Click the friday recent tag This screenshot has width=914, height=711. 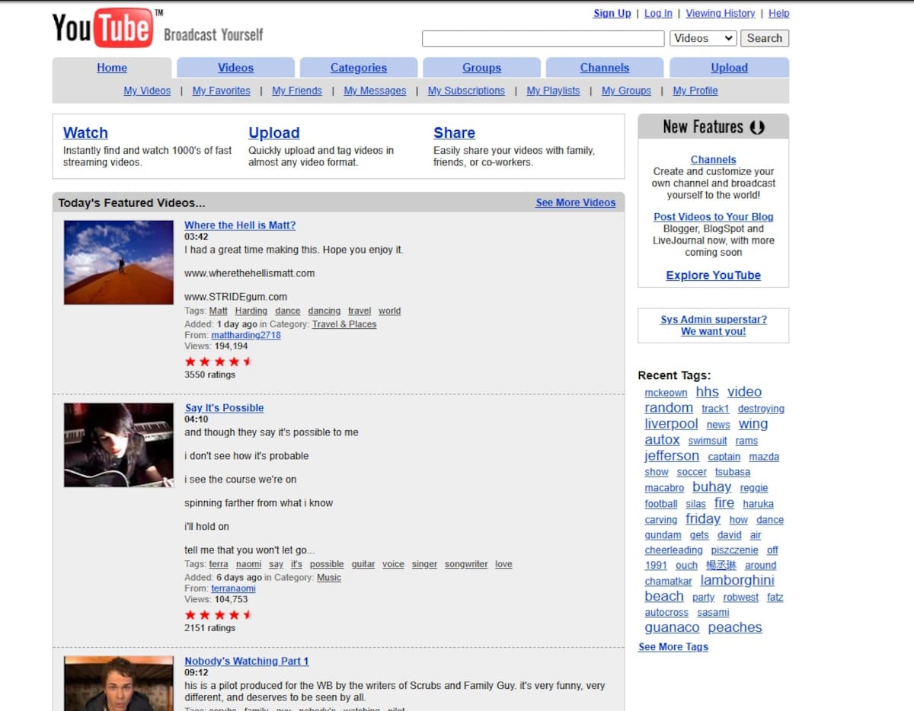[703, 519]
